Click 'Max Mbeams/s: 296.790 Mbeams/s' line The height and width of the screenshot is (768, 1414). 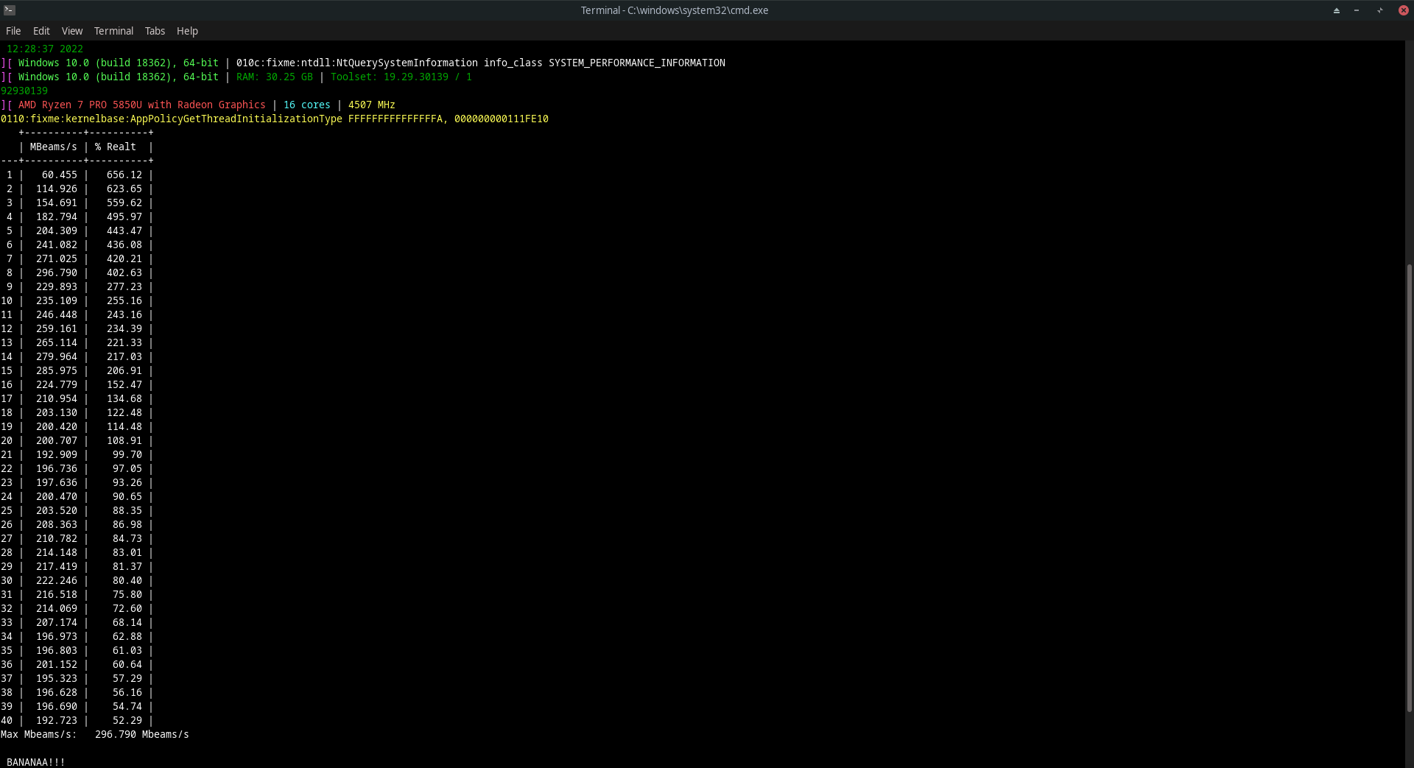click(95, 734)
